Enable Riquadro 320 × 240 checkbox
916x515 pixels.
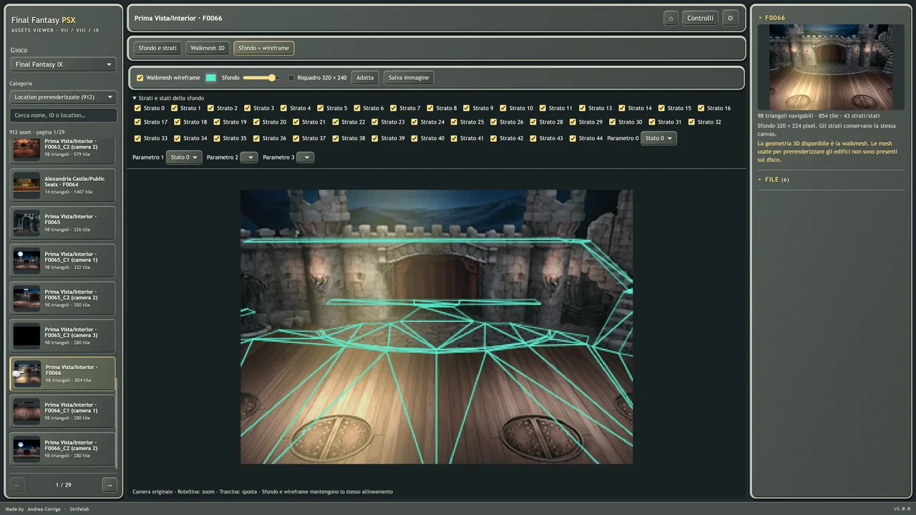291,78
